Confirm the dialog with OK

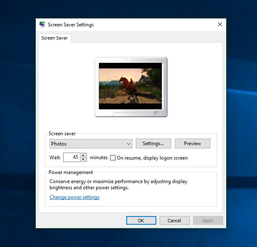[141, 221]
